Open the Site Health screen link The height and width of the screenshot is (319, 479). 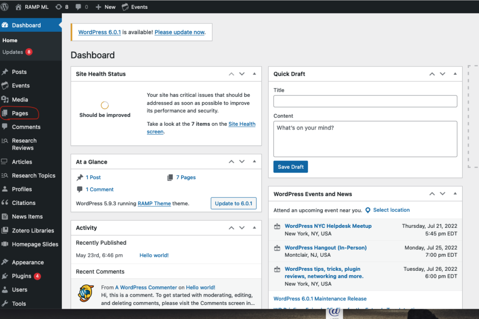tap(242, 124)
